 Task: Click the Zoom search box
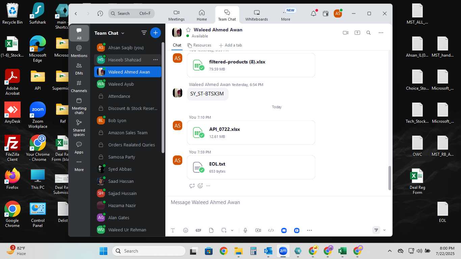coord(132,13)
